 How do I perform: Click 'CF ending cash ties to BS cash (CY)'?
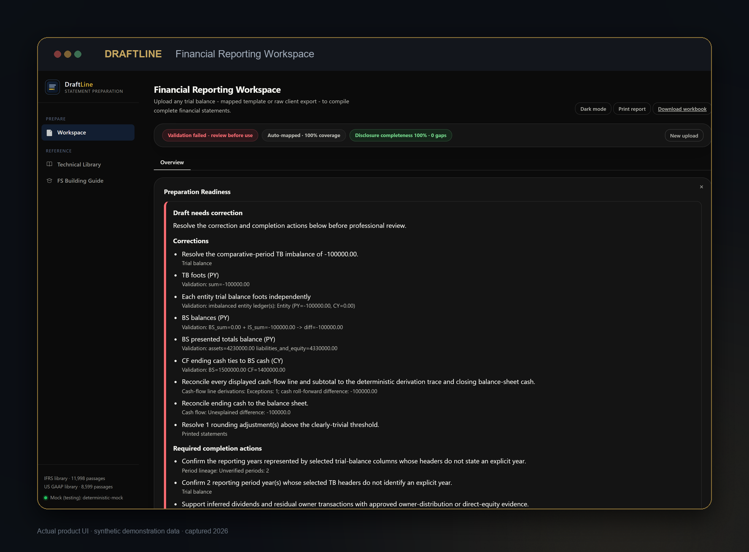pyautogui.click(x=232, y=361)
